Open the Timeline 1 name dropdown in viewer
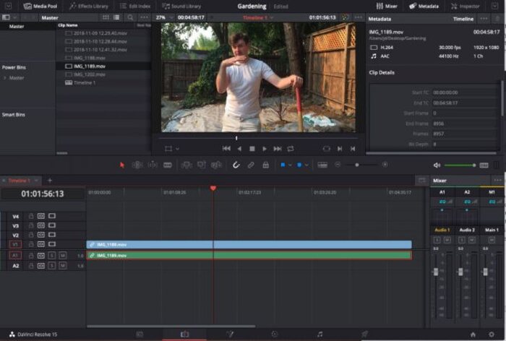This screenshot has width=506, height=341. click(258, 18)
